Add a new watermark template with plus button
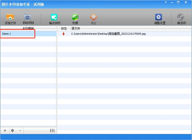 (x=5, y=130)
